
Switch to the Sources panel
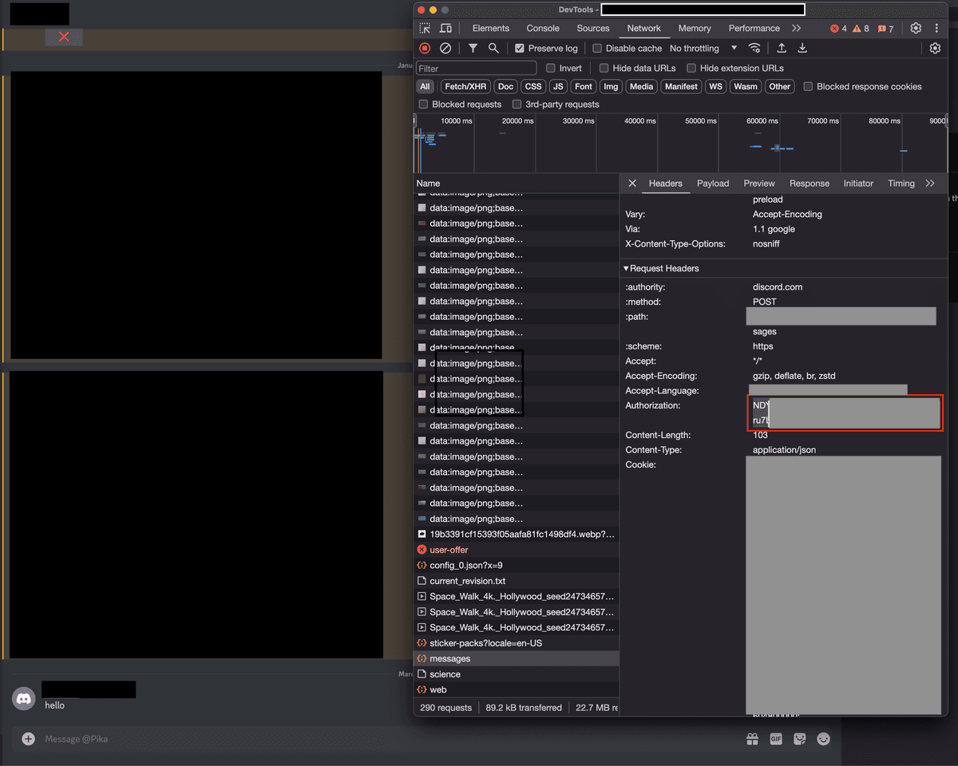click(593, 29)
